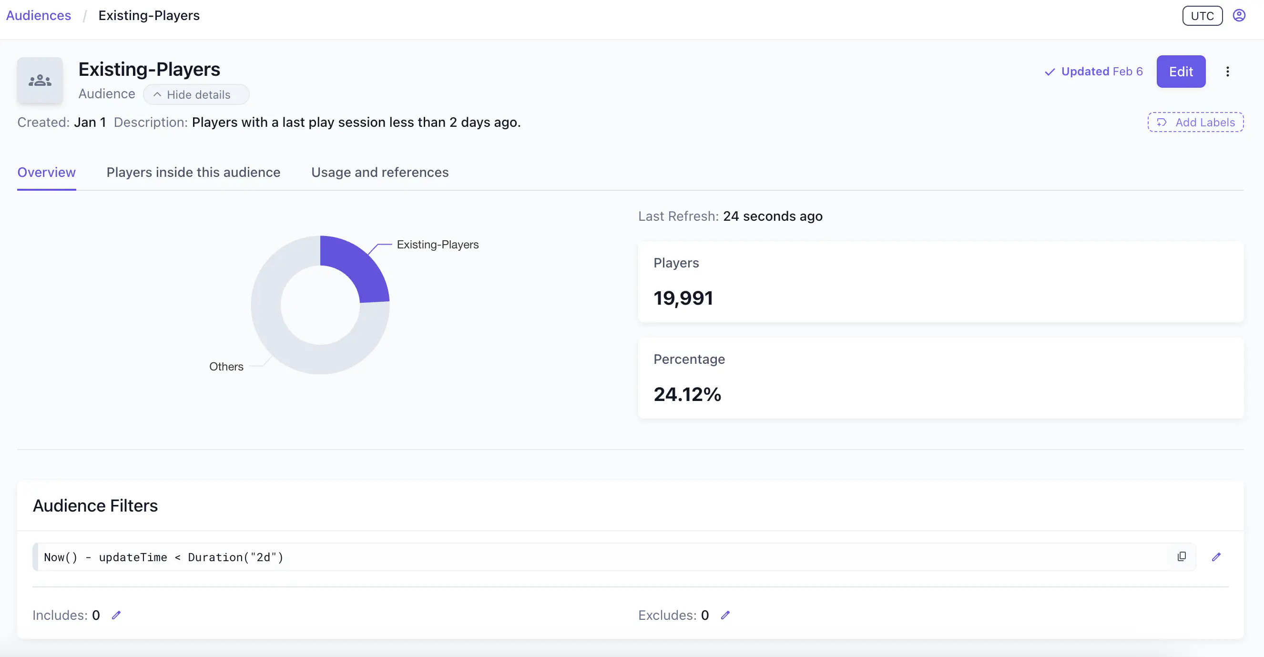The width and height of the screenshot is (1264, 657).
Task: Click the chevron inside Hide details
Action: [x=156, y=94]
